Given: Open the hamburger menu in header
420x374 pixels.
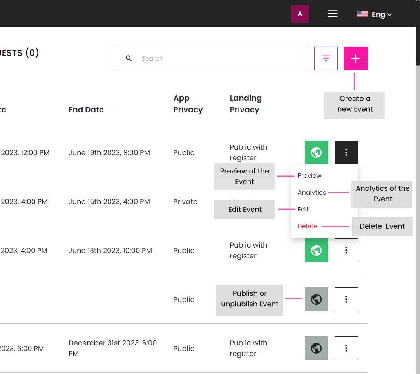Looking at the screenshot, I should pos(332,14).
